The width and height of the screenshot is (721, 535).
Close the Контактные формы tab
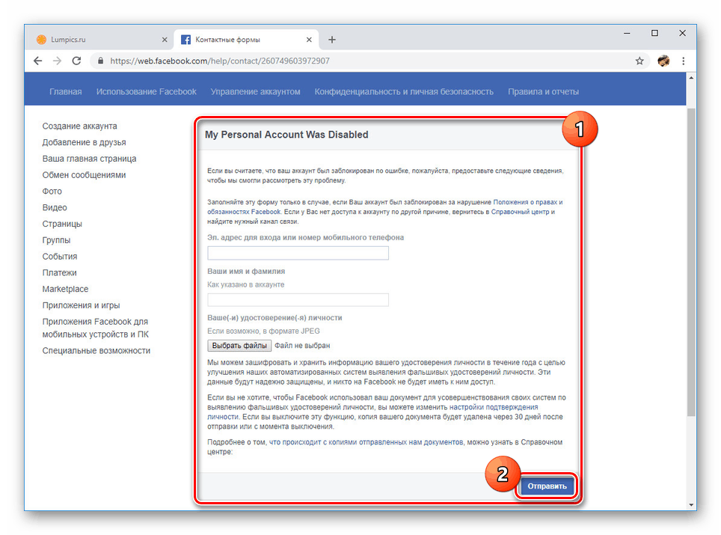[x=309, y=40]
